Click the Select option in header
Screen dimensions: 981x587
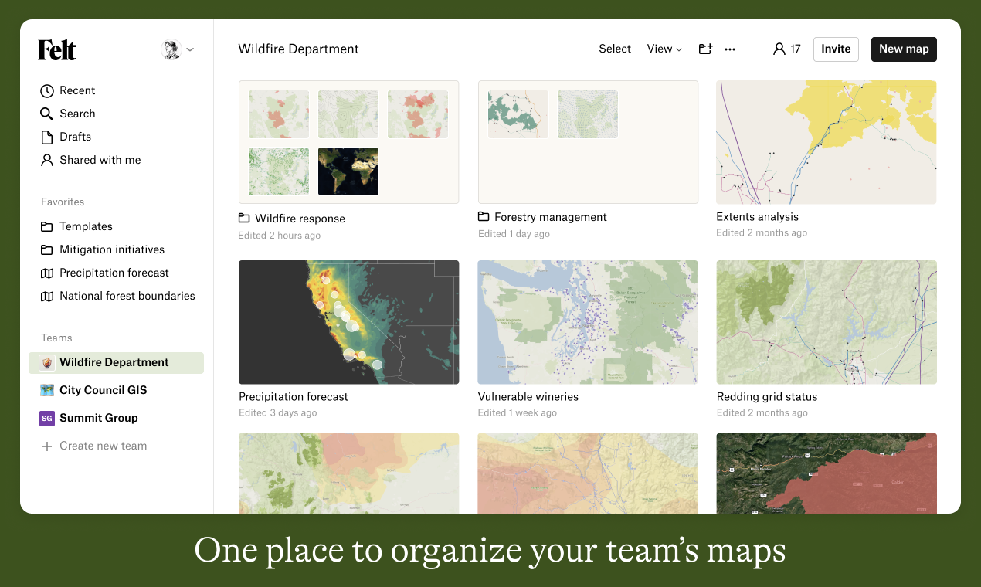click(x=615, y=49)
